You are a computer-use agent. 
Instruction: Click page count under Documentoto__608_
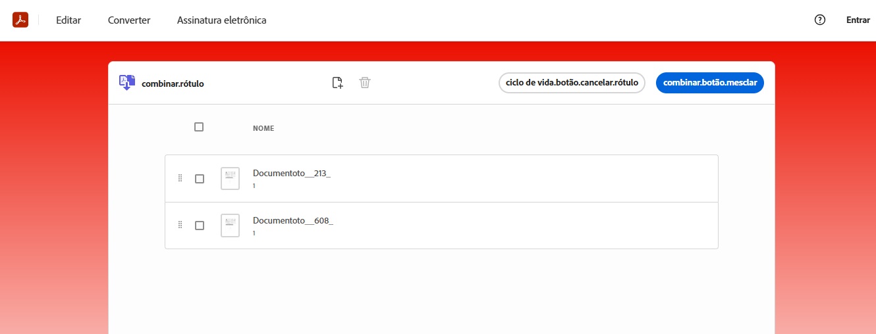point(254,233)
